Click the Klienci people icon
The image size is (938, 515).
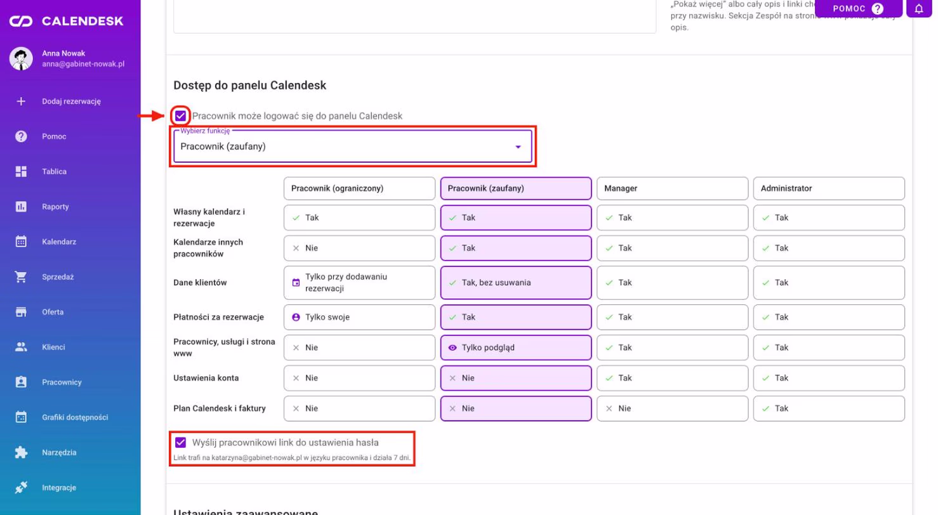[21, 347]
